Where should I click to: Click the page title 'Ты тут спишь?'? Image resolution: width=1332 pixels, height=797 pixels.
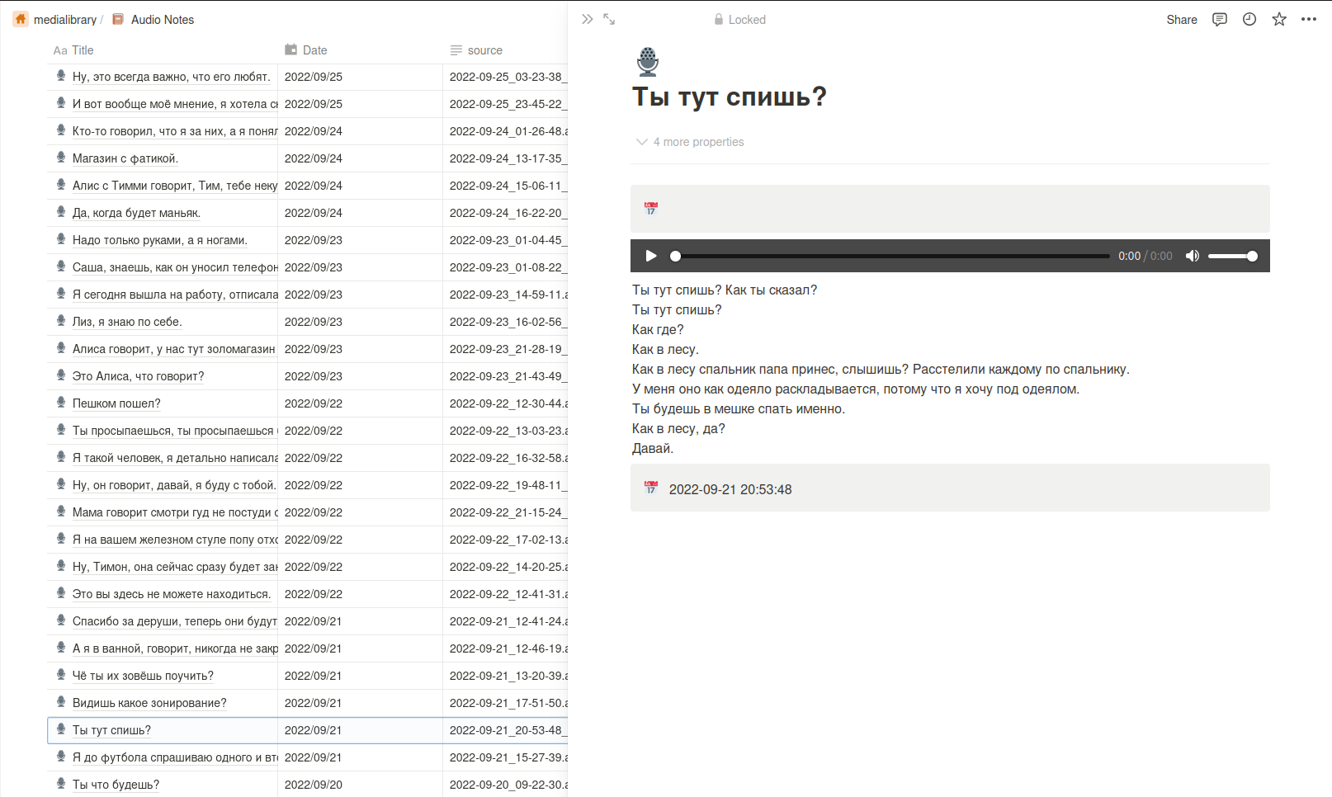(x=730, y=97)
